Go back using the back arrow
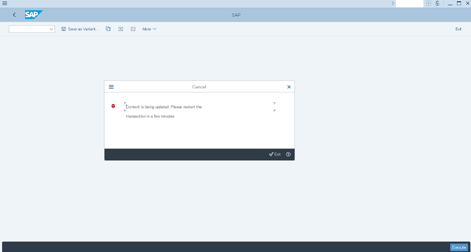 coord(14,15)
